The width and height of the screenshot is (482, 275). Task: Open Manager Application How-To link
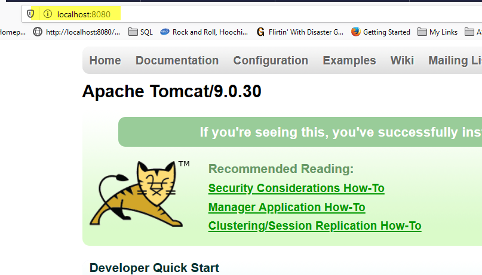click(287, 207)
